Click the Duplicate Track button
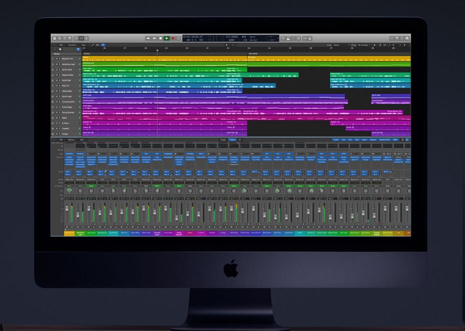This screenshot has height=331, width=465. (x=60, y=49)
